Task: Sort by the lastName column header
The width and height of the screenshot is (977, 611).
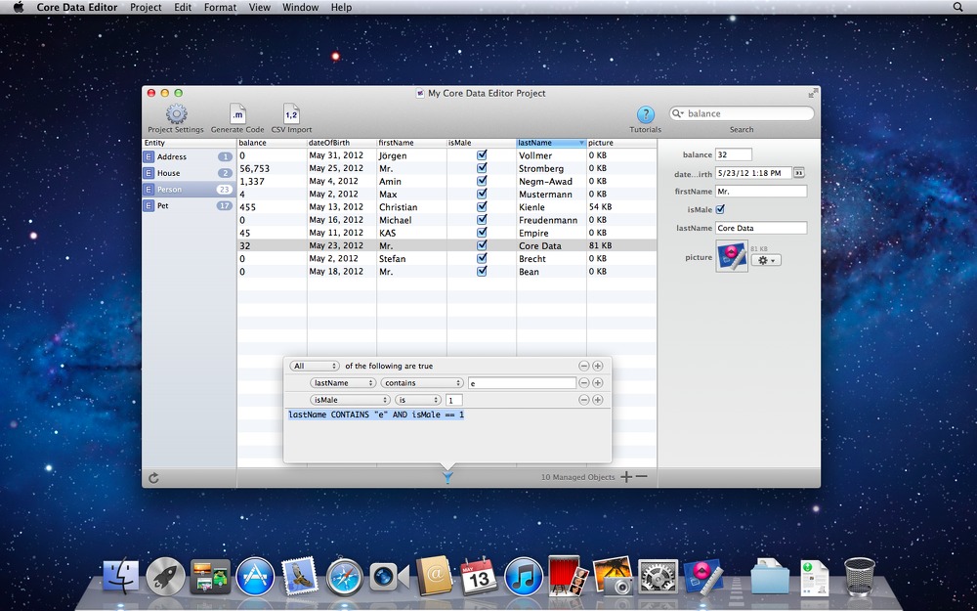Action: [551, 143]
